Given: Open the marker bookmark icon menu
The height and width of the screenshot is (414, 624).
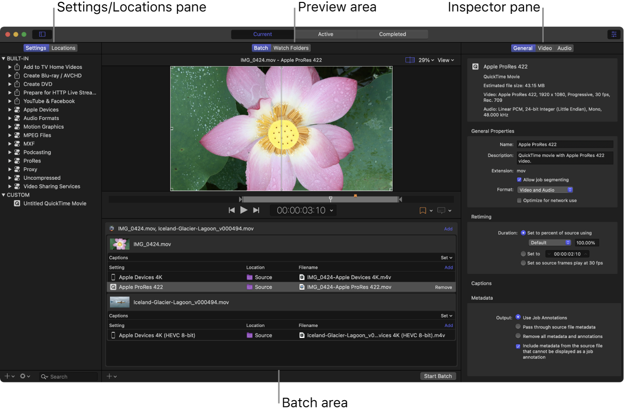Looking at the screenshot, I should pyautogui.click(x=423, y=210).
